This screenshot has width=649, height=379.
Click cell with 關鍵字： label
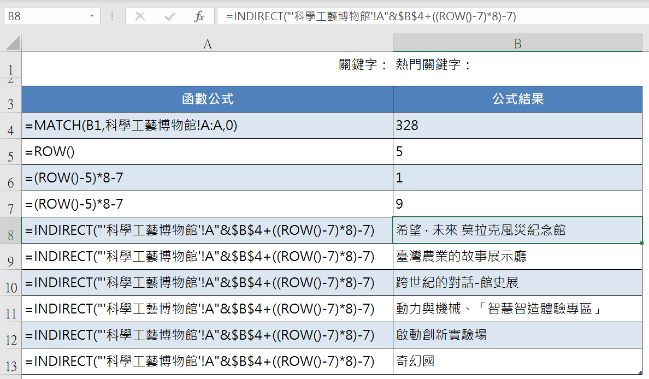208,64
